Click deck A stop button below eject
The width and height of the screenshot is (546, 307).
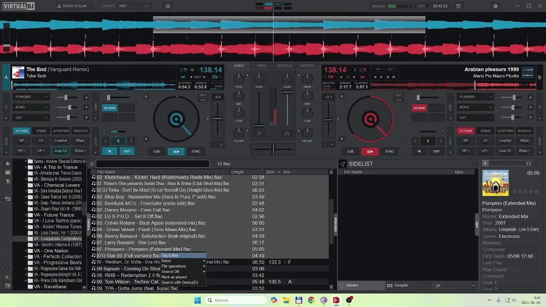[x=146, y=139]
